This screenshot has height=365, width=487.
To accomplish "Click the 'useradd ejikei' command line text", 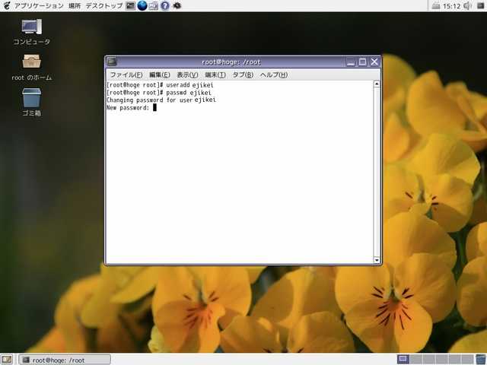I will point(189,85).
